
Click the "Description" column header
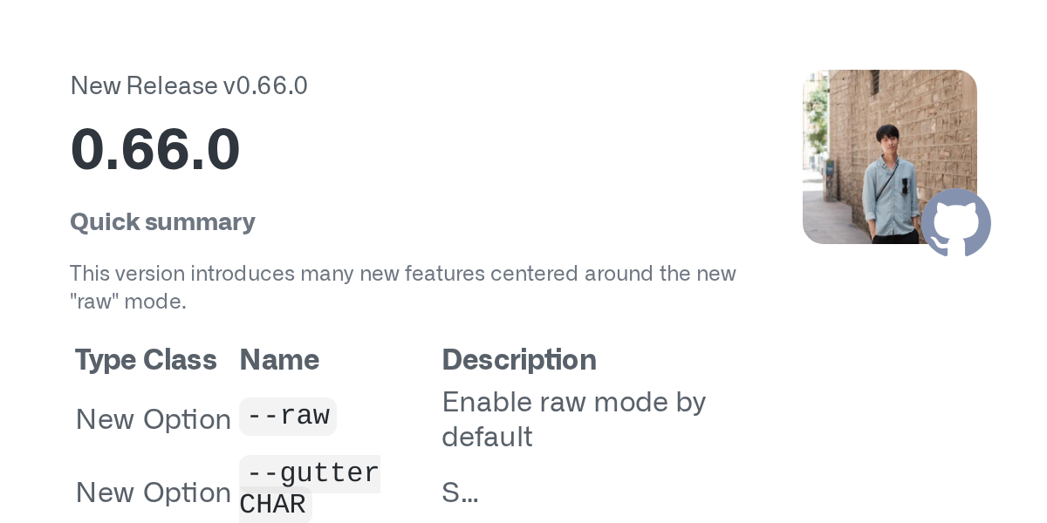[x=519, y=360]
